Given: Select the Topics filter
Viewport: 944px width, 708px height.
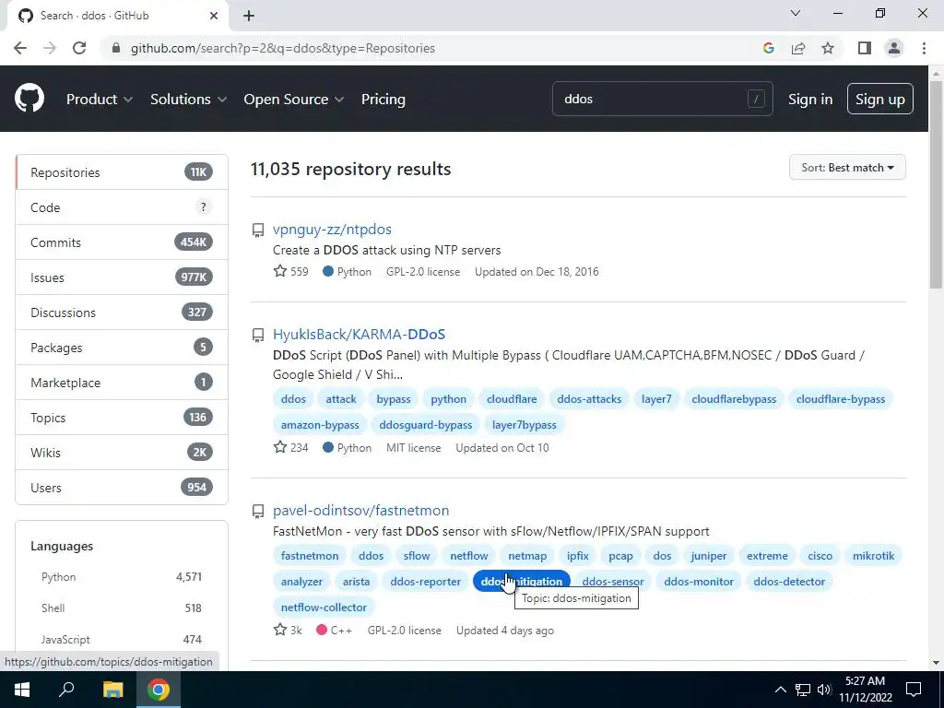Looking at the screenshot, I should click(122, 418).
